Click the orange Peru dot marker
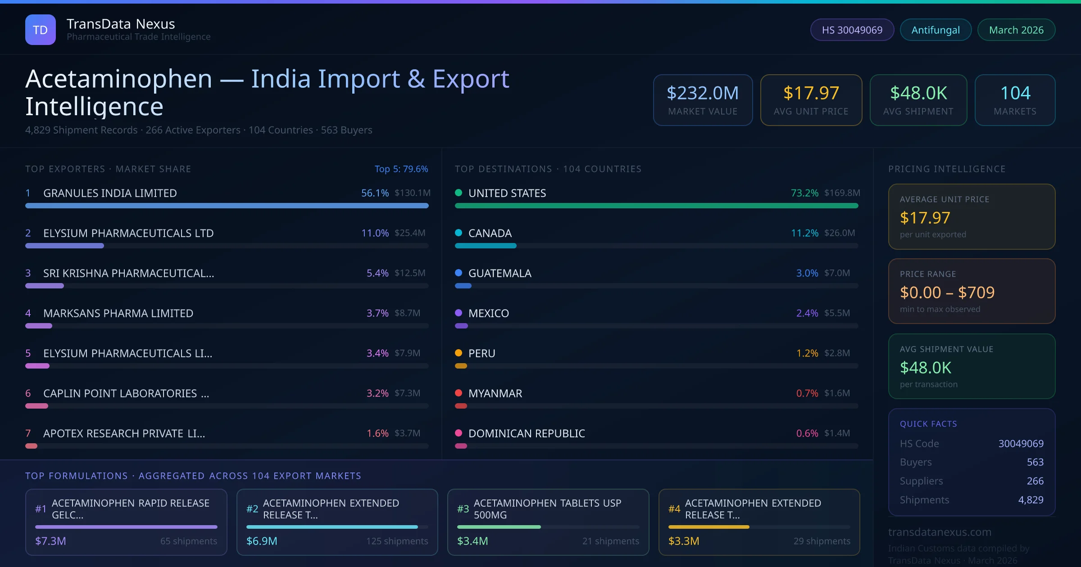This screenshot has height=567, width=1081. click(459, 353)
